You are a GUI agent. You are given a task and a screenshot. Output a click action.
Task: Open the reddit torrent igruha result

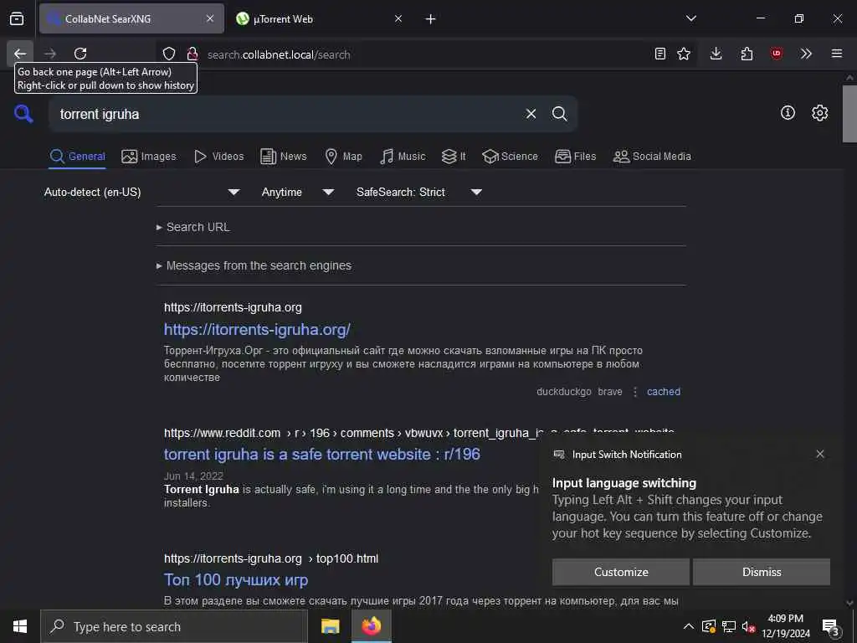[x=322, y=455]
